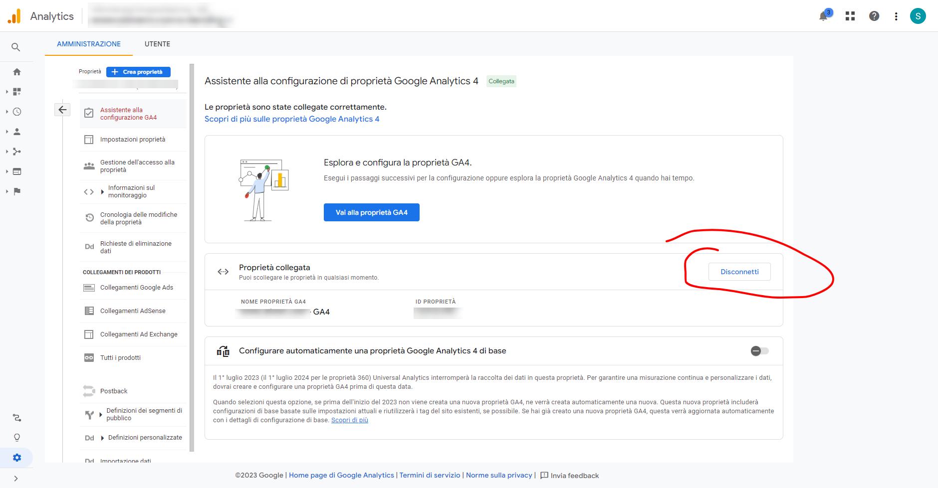
Task: Click Vai alla proprietà GA4 button
Action: coord(371,212)
